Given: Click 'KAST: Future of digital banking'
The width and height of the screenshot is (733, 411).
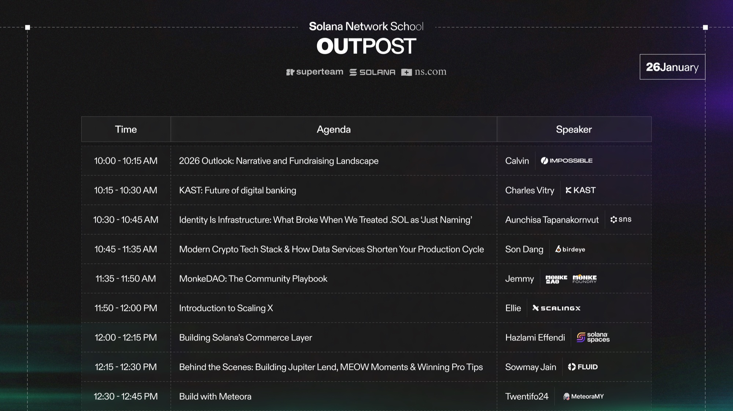Looking at the screenshot, I should coord(237,190).
